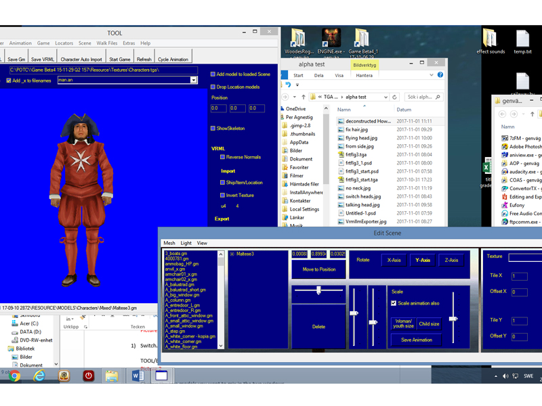Viewport: 542px width, 406px height.
Task: Switch to the Visa tab in alpha test
Action: click(339, 75)
